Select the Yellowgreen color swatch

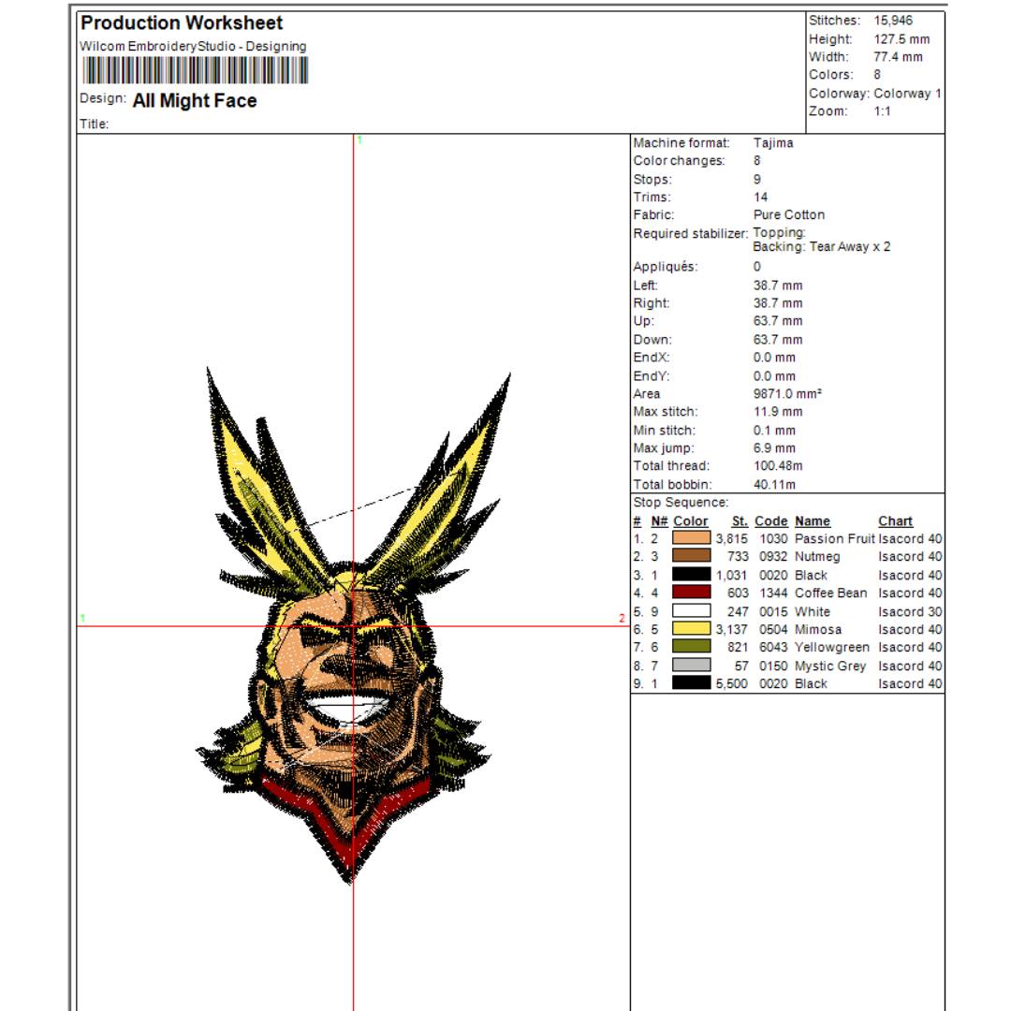pyautogui.click(x=691, y=647)
